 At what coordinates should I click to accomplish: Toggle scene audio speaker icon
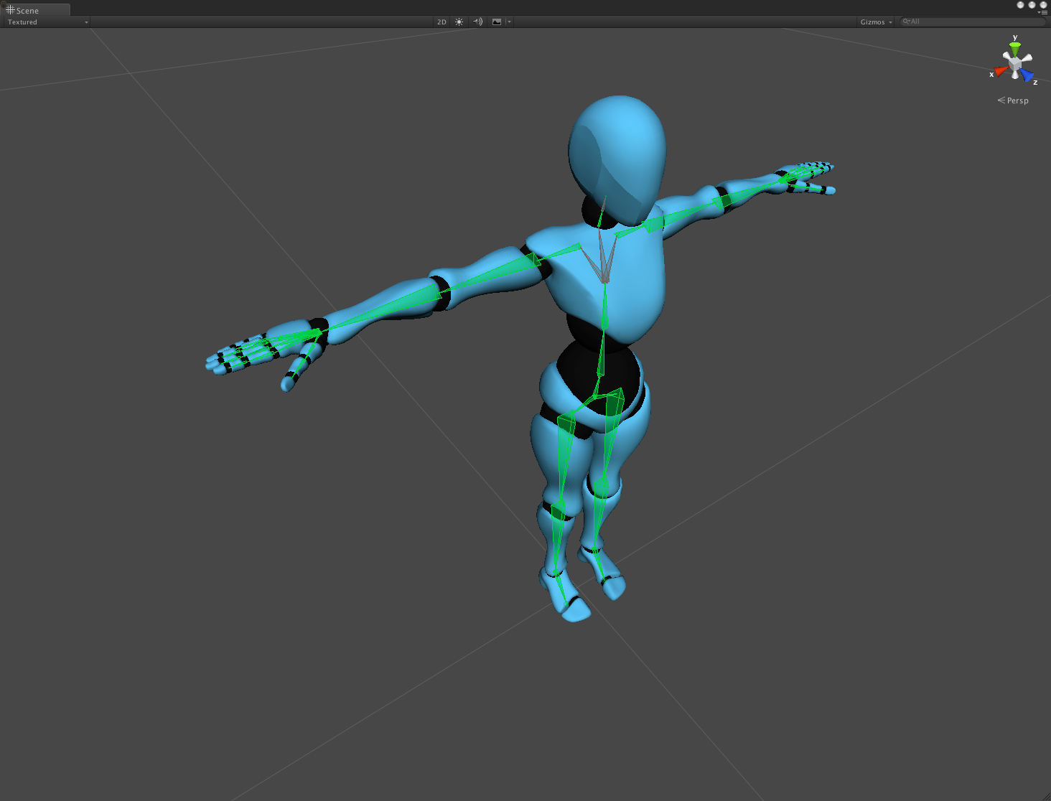click(478, 22)
